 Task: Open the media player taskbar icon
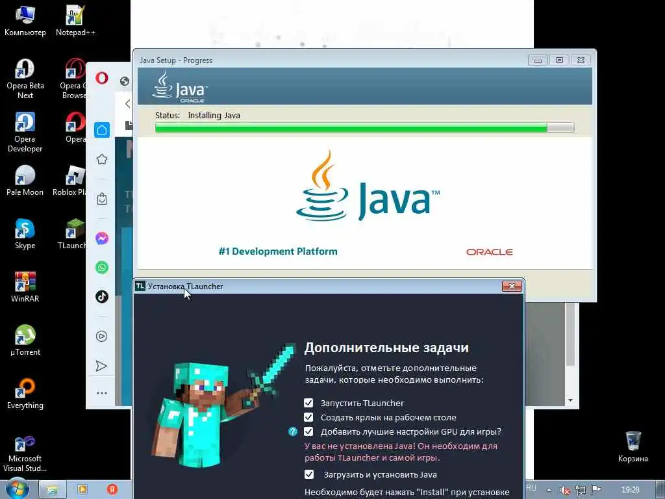point(82,490)
